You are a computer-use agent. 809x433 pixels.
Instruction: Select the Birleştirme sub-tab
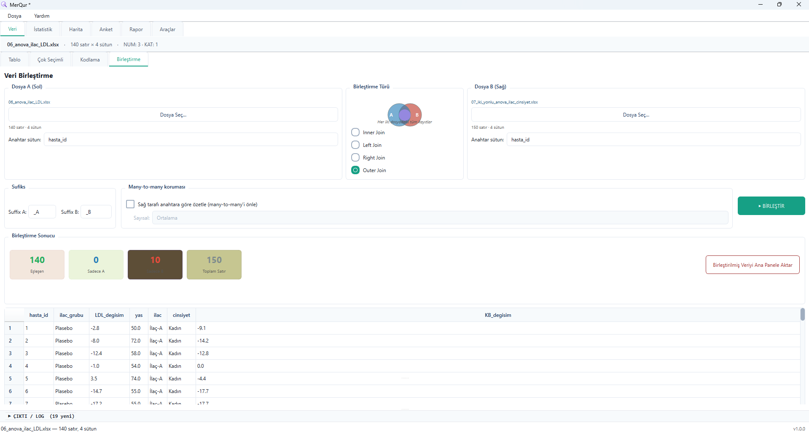pos(129,59)
